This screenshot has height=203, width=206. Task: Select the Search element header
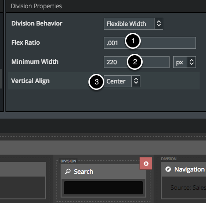click(103, 172)
